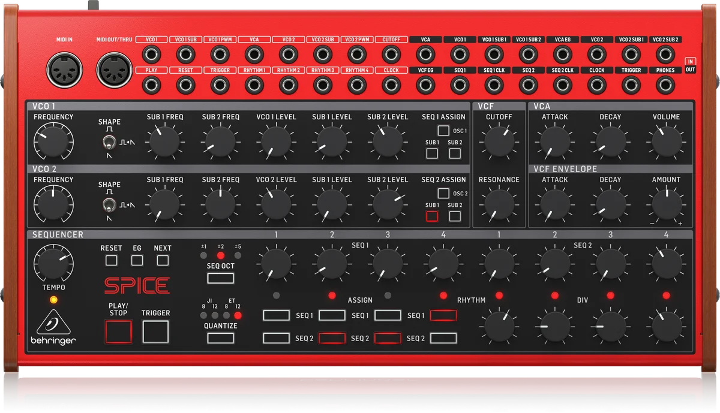Toggle the EG sequencer button

click(x=137, y=261)
